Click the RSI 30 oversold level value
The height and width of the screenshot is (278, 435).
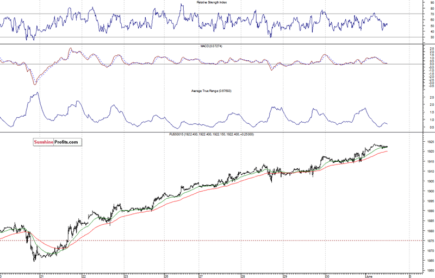(x=432, y=37)
